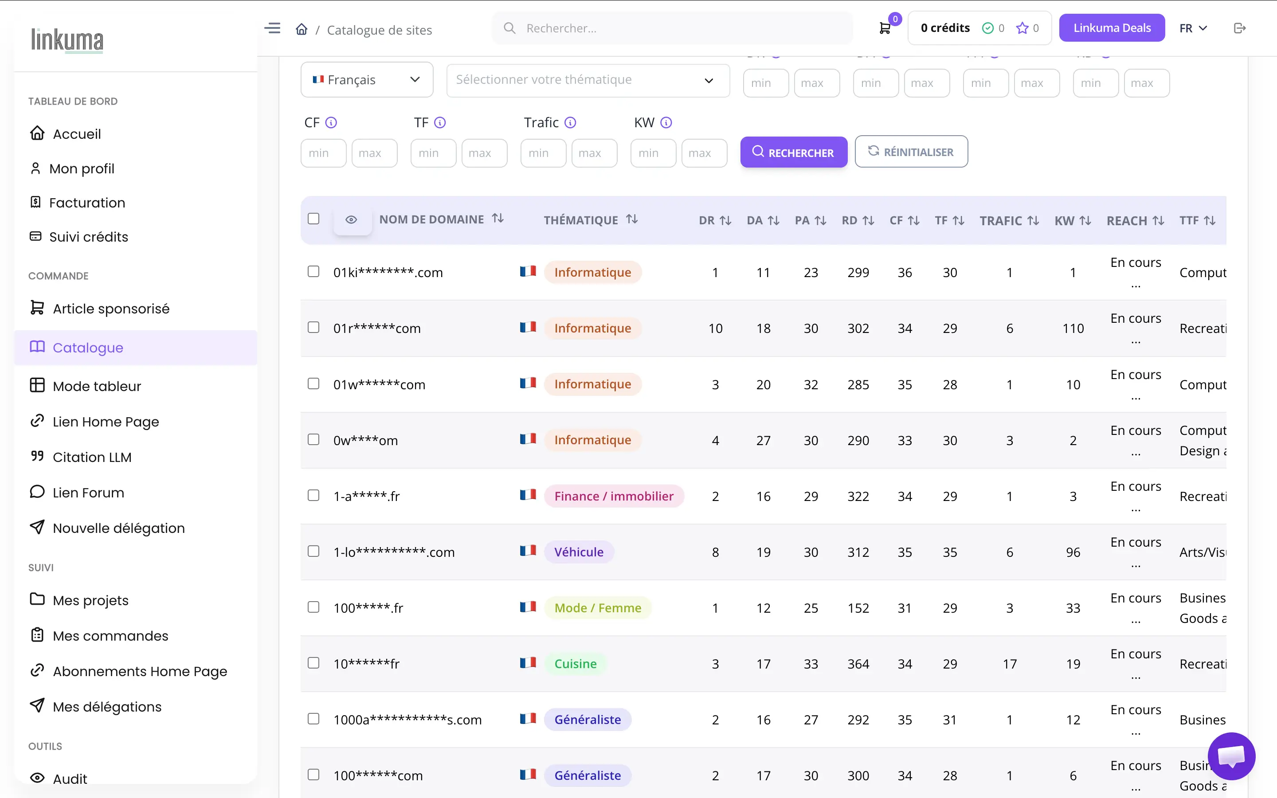This screenshot has width=1277, height=798.
Task: Open Mode tableur in sidebar
Action: coord(86,386)
